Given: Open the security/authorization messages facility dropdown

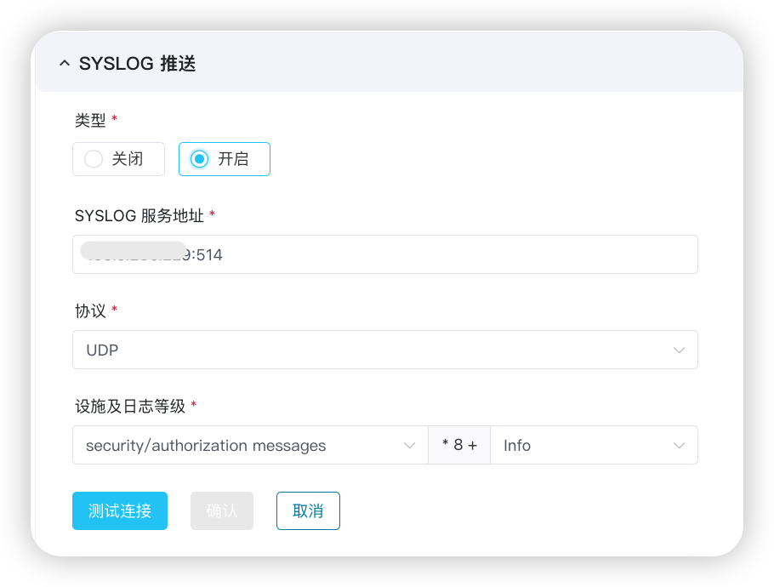Looking at the screenshot, I should pos(250,445).
